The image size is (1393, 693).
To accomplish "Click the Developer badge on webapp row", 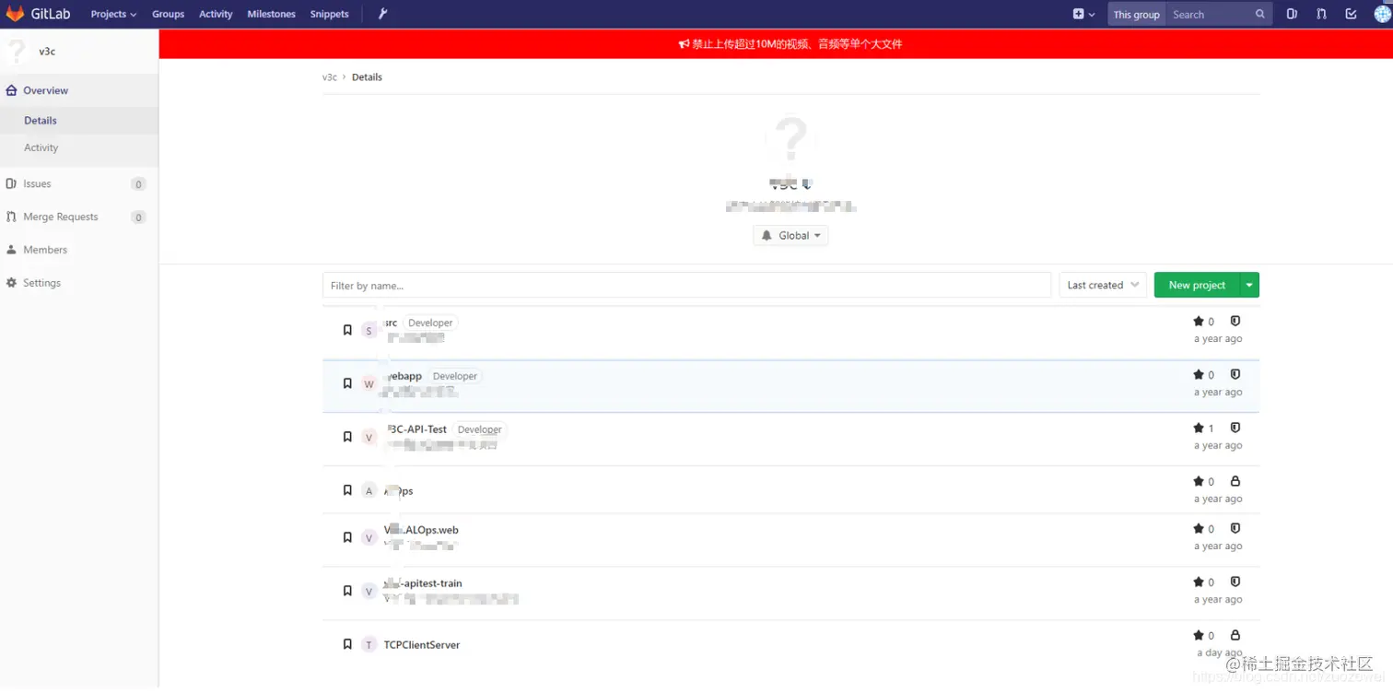I will tap(455, 376).
